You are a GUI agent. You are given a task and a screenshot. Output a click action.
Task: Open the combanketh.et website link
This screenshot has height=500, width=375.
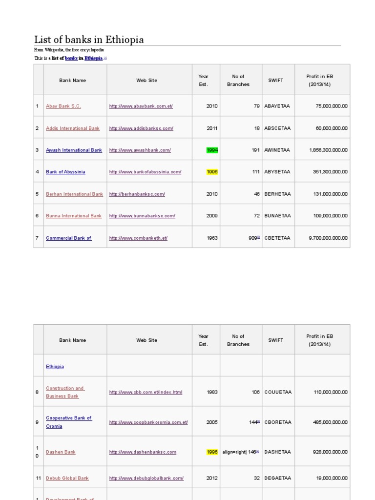(x=139, y=238)
